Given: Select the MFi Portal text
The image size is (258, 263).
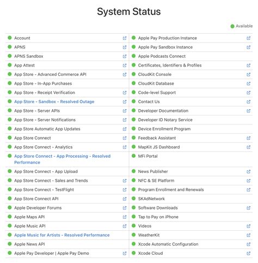Looking at the screenshot, I should [148, 156].
